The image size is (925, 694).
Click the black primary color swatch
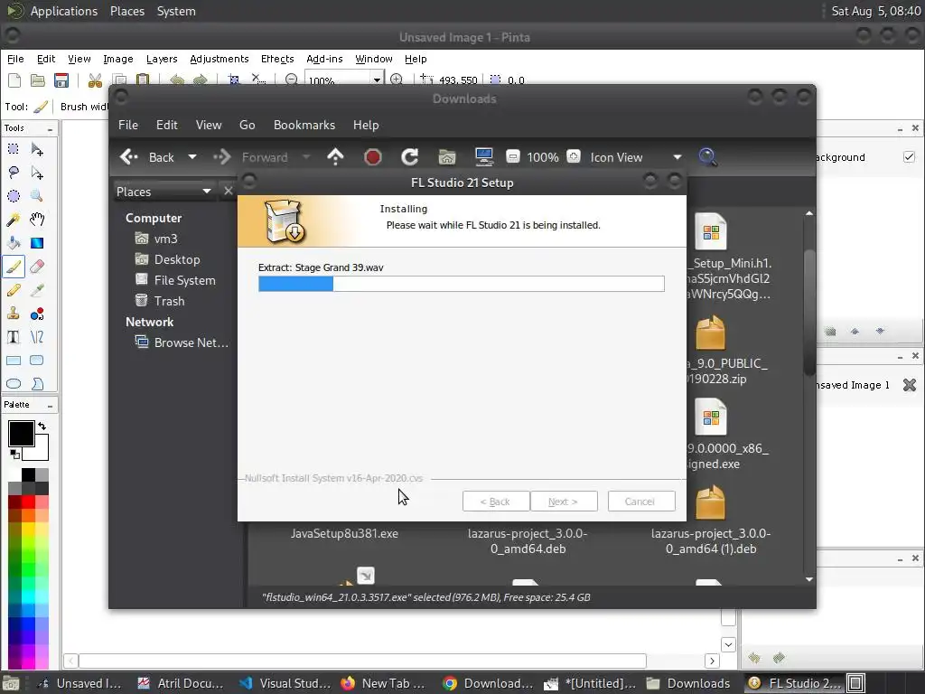[21, 434]
